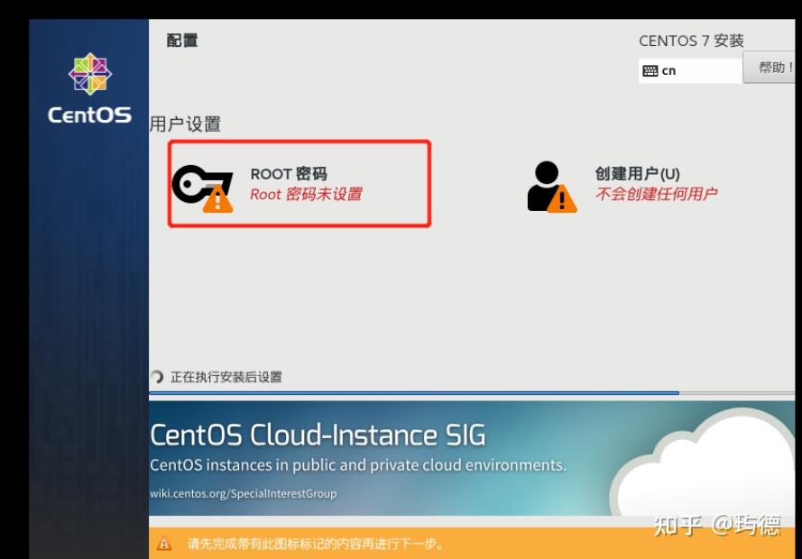Click the bottom warning message text
Screen dimensions: 802x559
click(316, 544)
